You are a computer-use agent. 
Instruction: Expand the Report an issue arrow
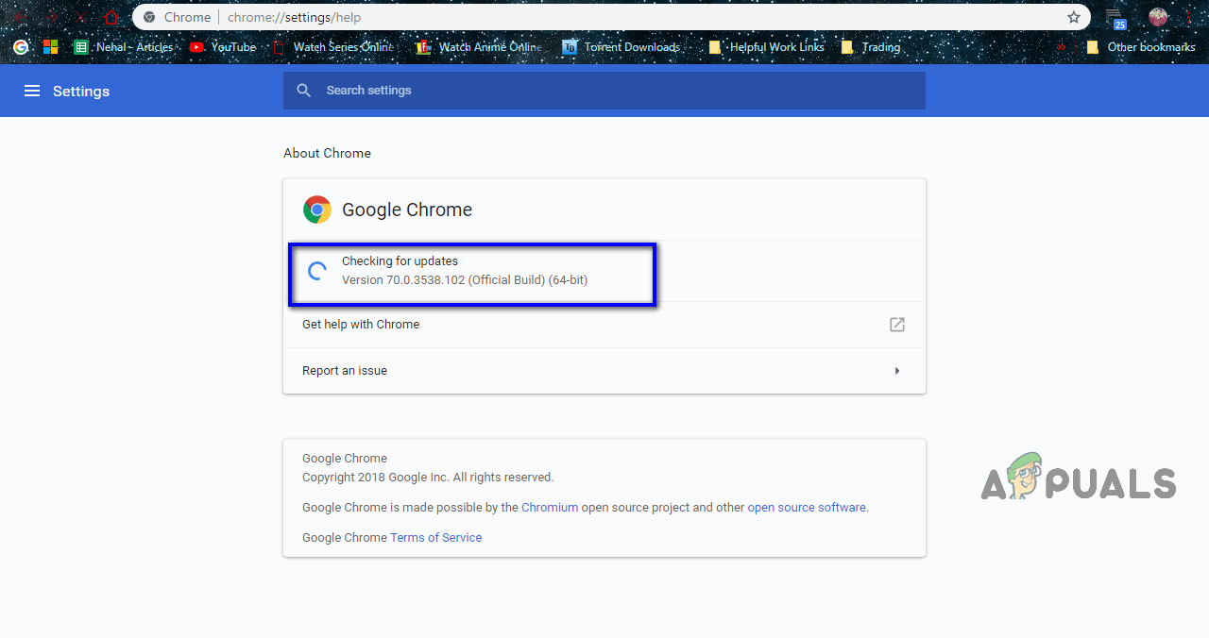(897, 370)
